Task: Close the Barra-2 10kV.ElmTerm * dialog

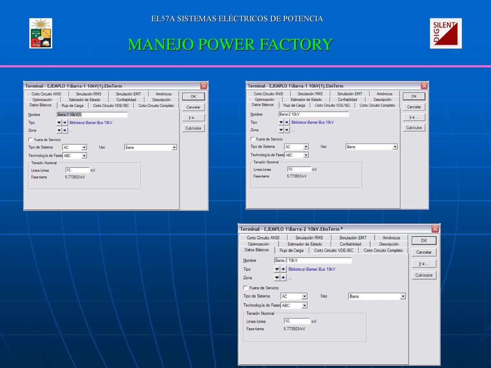Action: coord(435,229)
